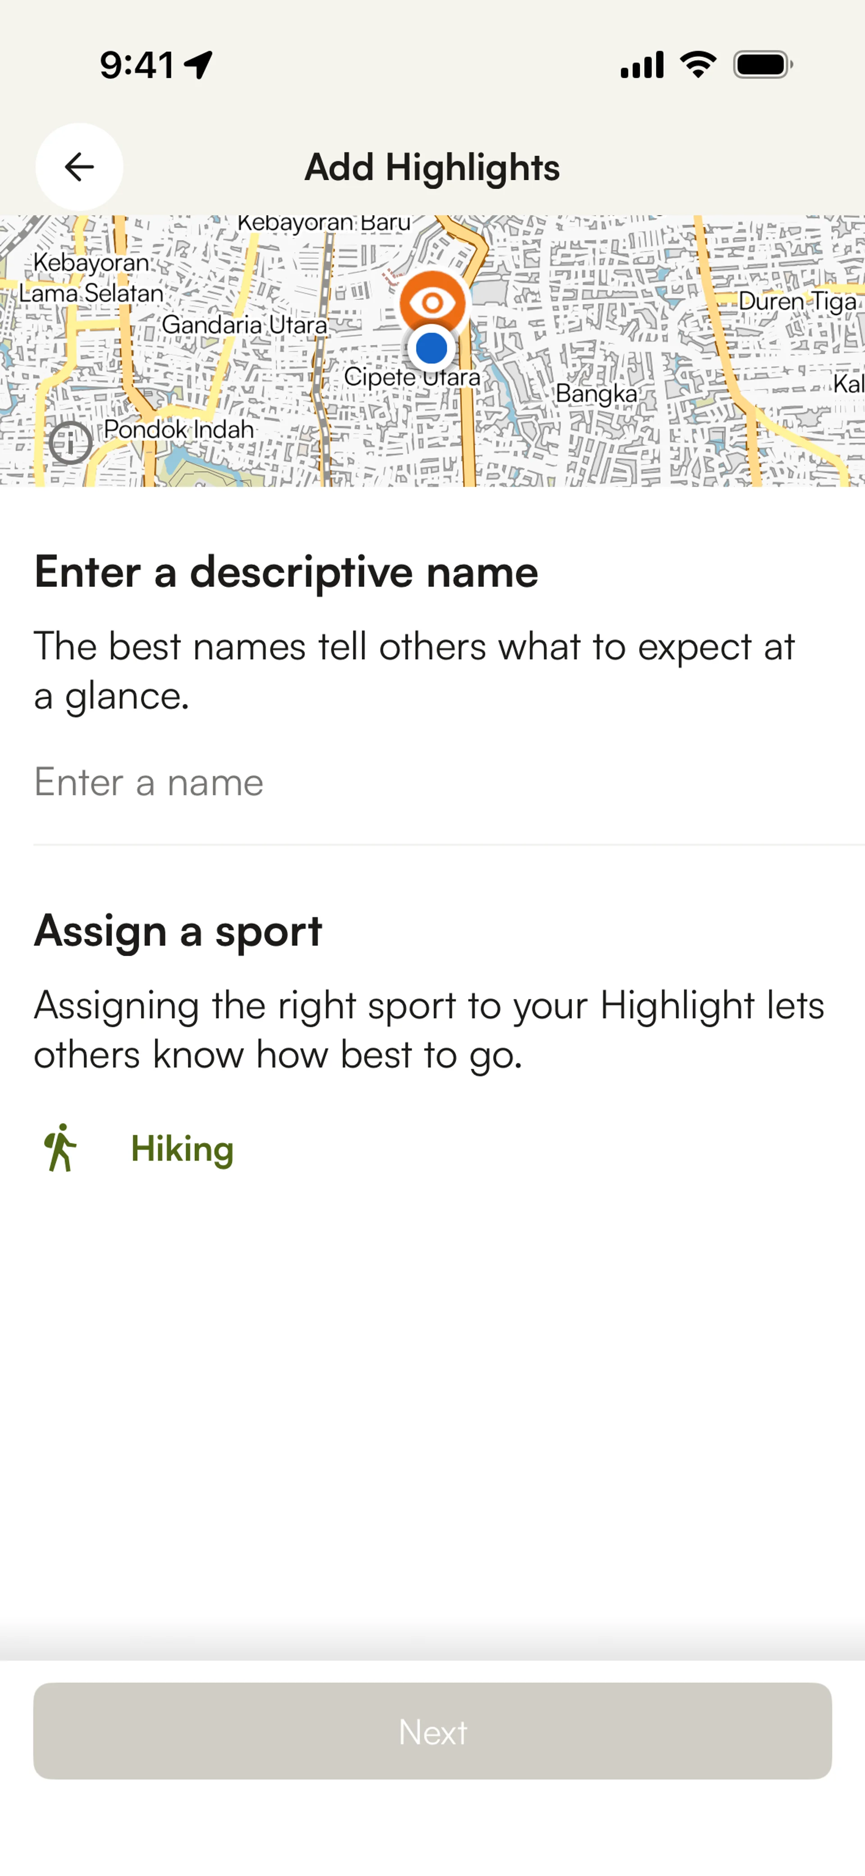Tap the Bangka area on map
This screenshot has width=865, height=1876.
(x=596, y=394)
